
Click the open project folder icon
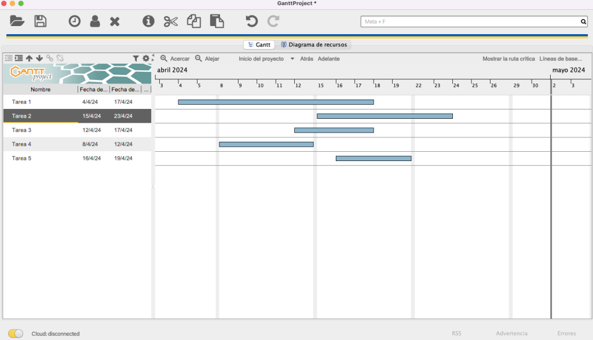coord(17,21)
